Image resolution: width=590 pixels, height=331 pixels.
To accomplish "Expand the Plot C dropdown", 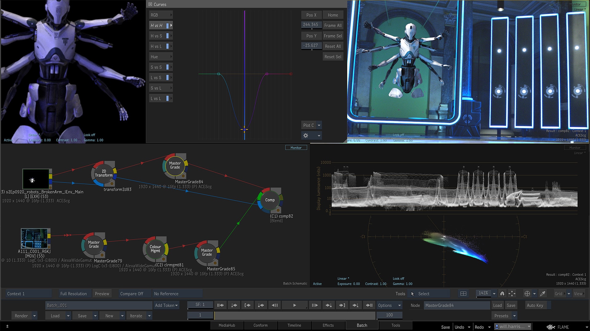I will (x=319, y=125).
